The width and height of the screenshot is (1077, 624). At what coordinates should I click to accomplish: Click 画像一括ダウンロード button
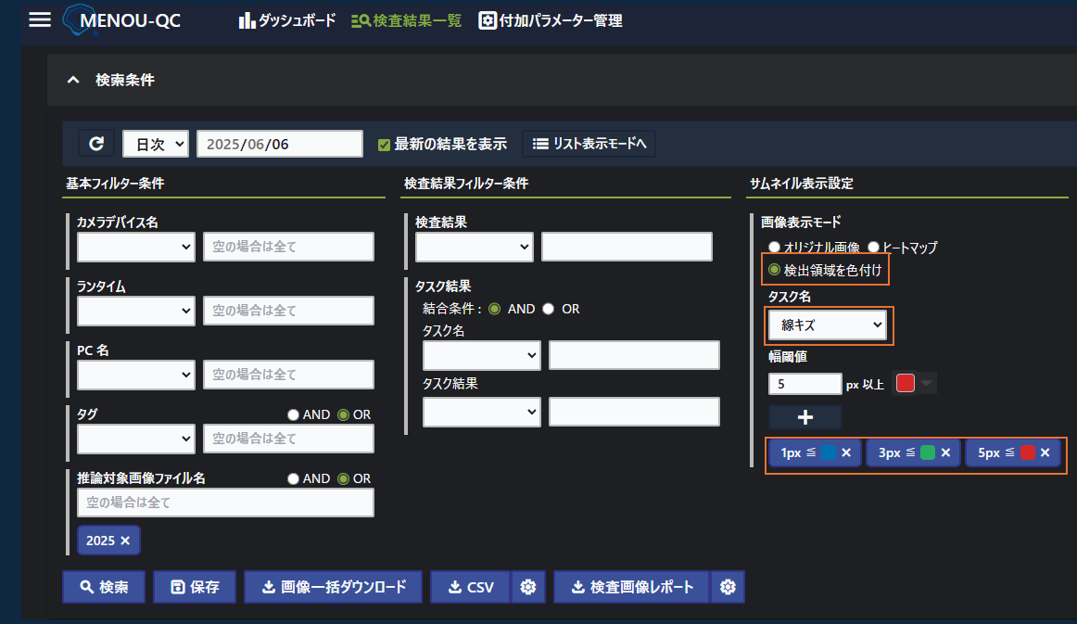333,587
